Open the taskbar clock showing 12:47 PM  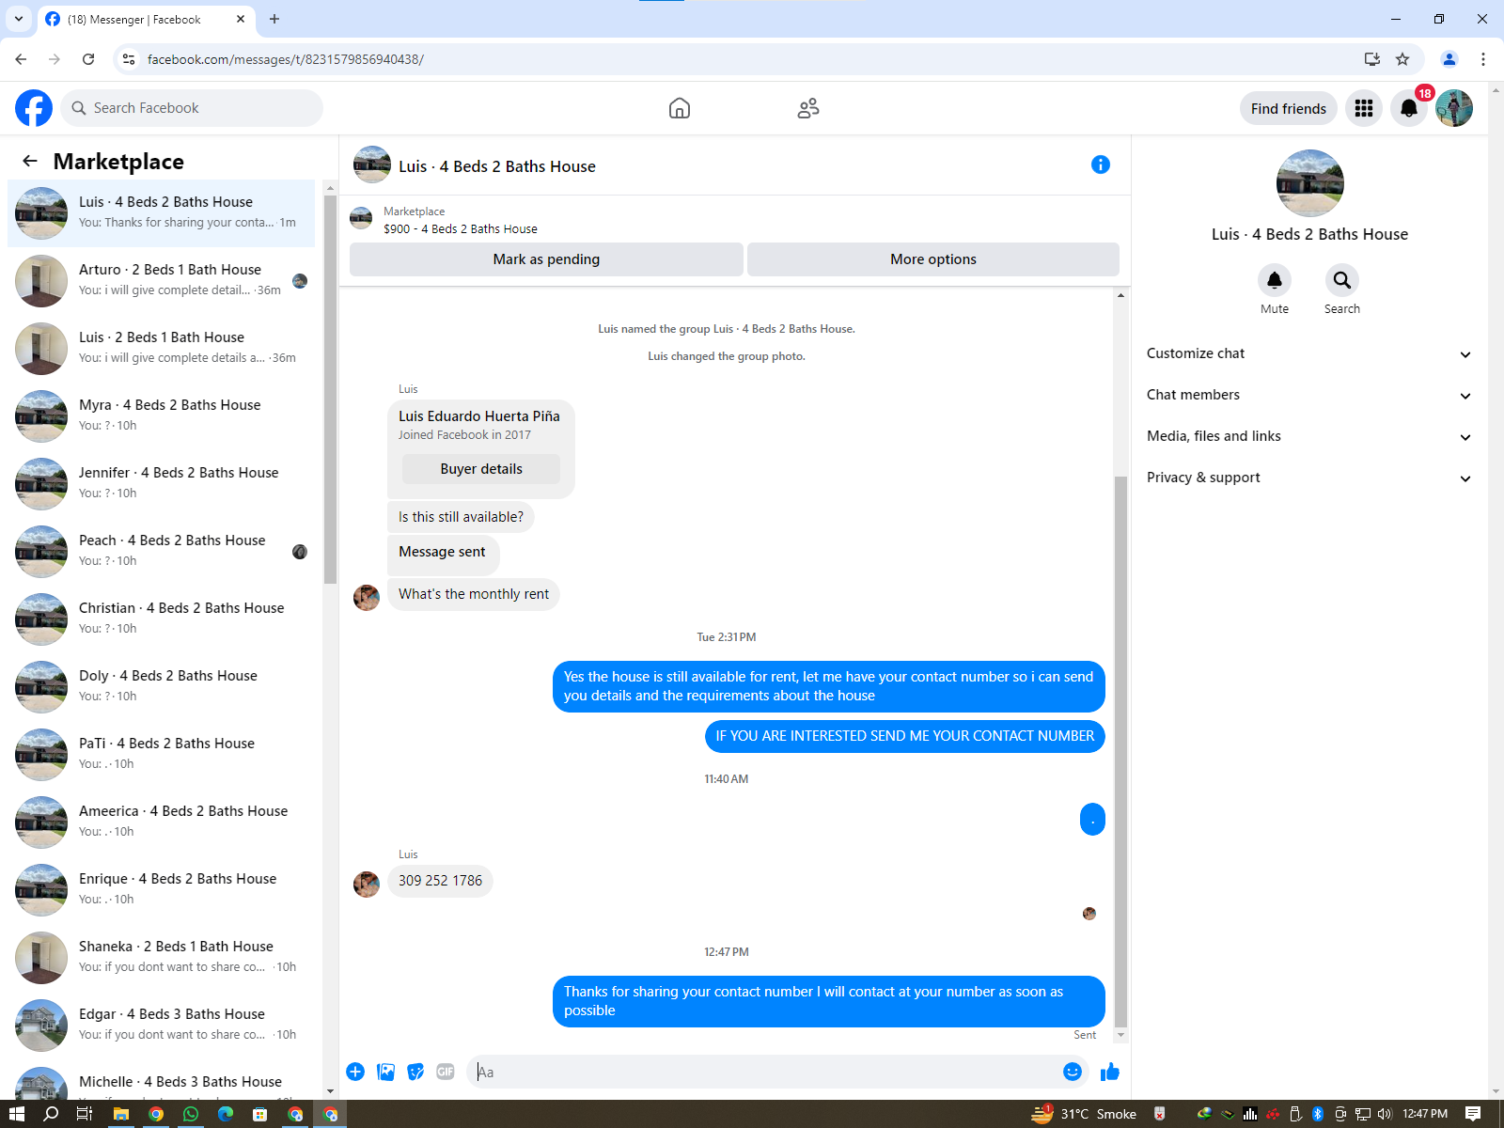pyautogui.click(x=1425, y=1114)
